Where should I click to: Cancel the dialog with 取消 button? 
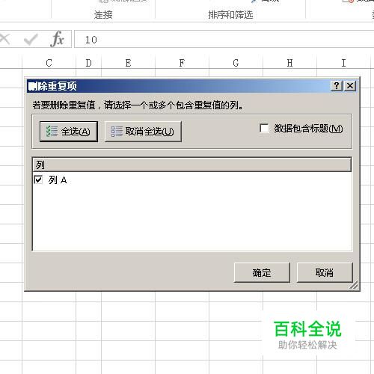coord(325,273)
